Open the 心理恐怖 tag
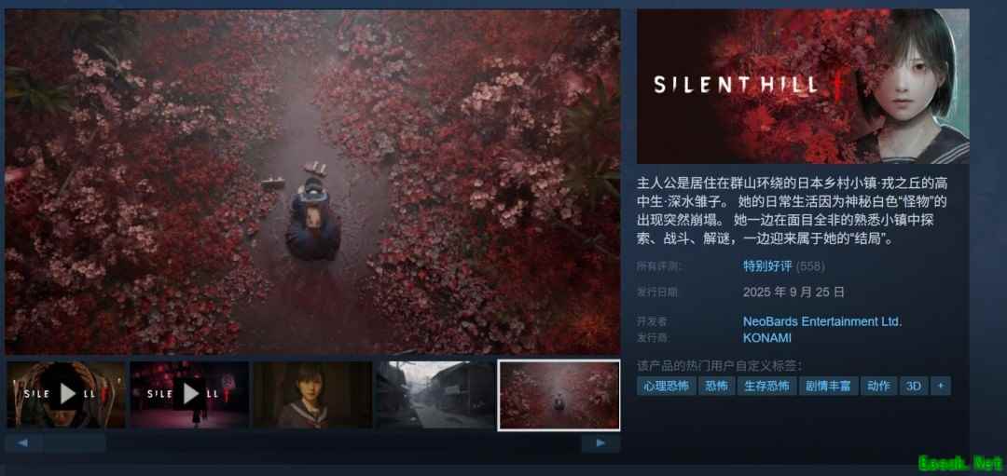Viewport: 1007px width, 476px height. click(x=667, y=386)
